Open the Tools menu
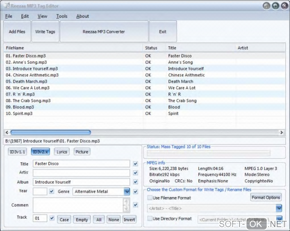 pos(62,16)
